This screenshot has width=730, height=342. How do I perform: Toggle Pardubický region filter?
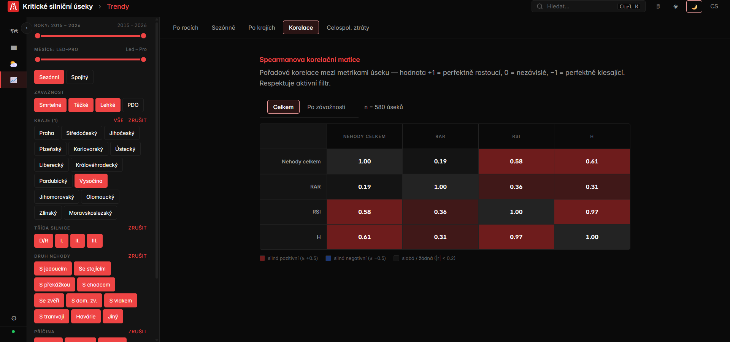(53, 181)
